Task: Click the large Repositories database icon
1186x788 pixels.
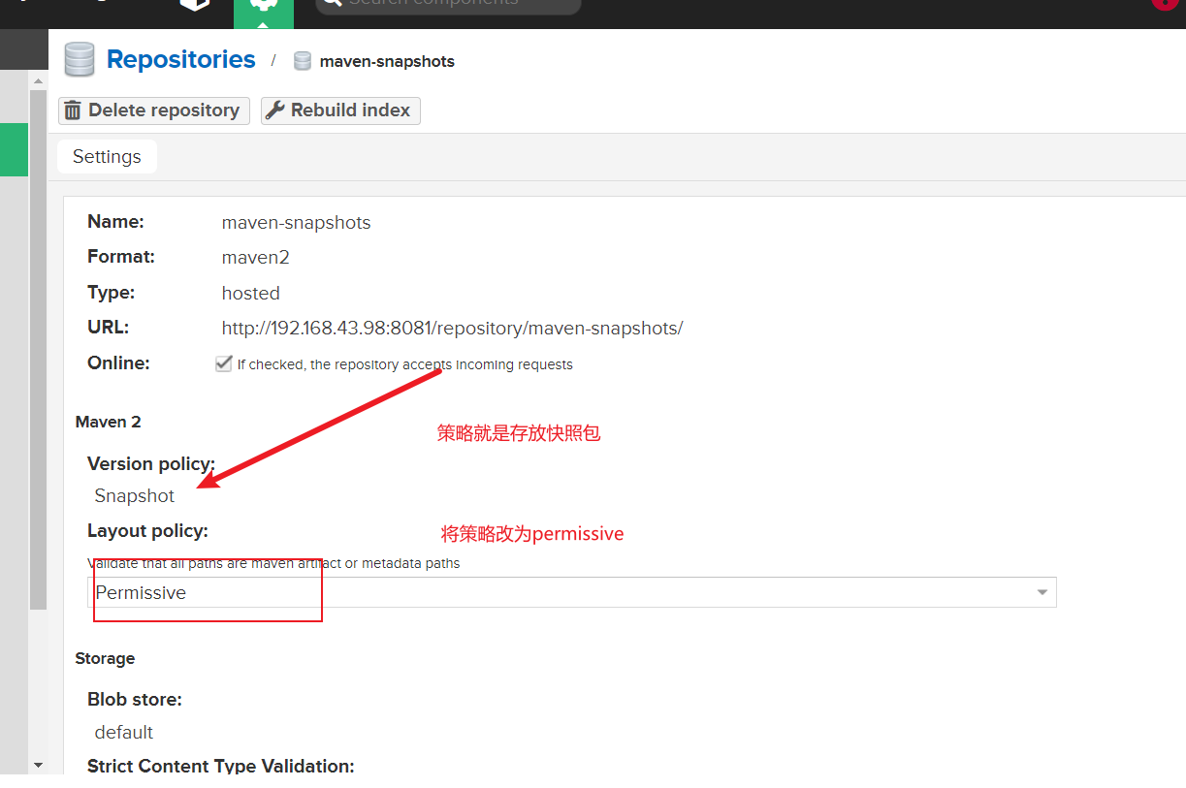Action: 80,60
